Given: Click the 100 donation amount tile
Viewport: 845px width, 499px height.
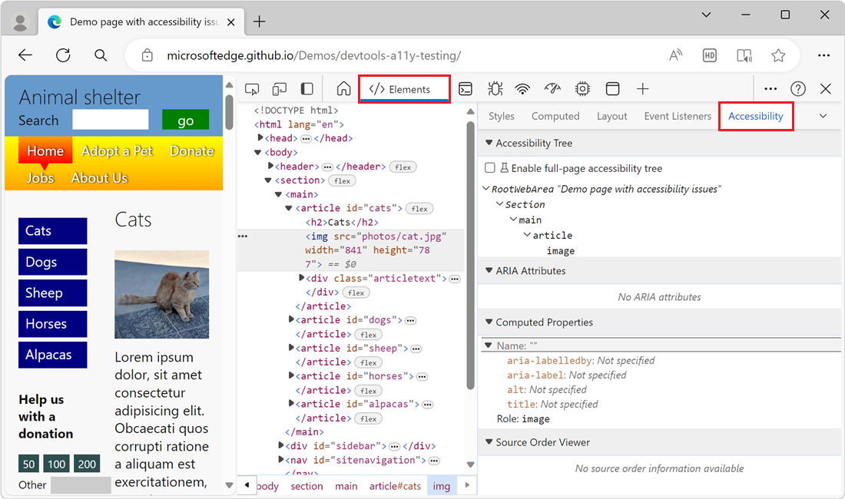Looking at the screenshot, I should click(56, 464).
